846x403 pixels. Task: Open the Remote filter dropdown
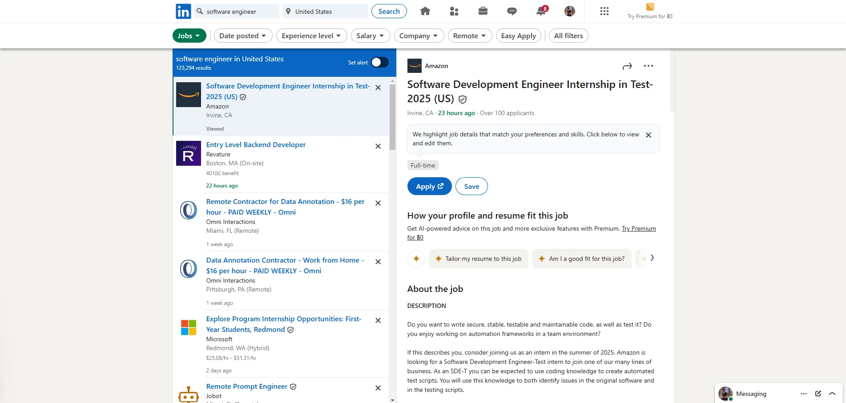pyautogui.click(x=470, y=36)
